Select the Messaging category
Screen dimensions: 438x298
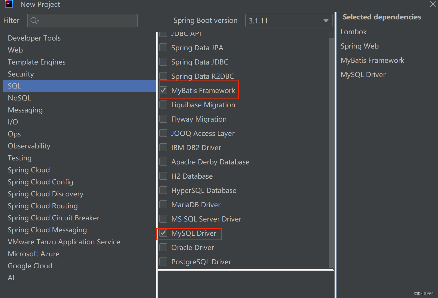tap(80, 110)
